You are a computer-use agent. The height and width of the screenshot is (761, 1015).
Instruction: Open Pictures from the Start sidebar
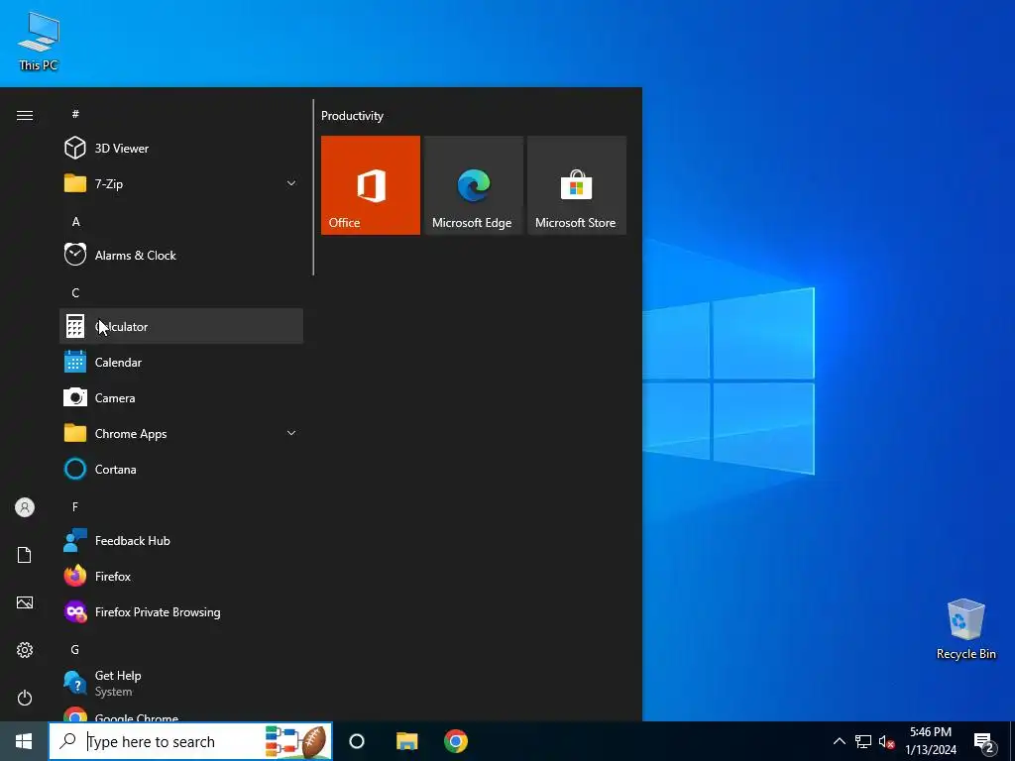pos(25,602)
